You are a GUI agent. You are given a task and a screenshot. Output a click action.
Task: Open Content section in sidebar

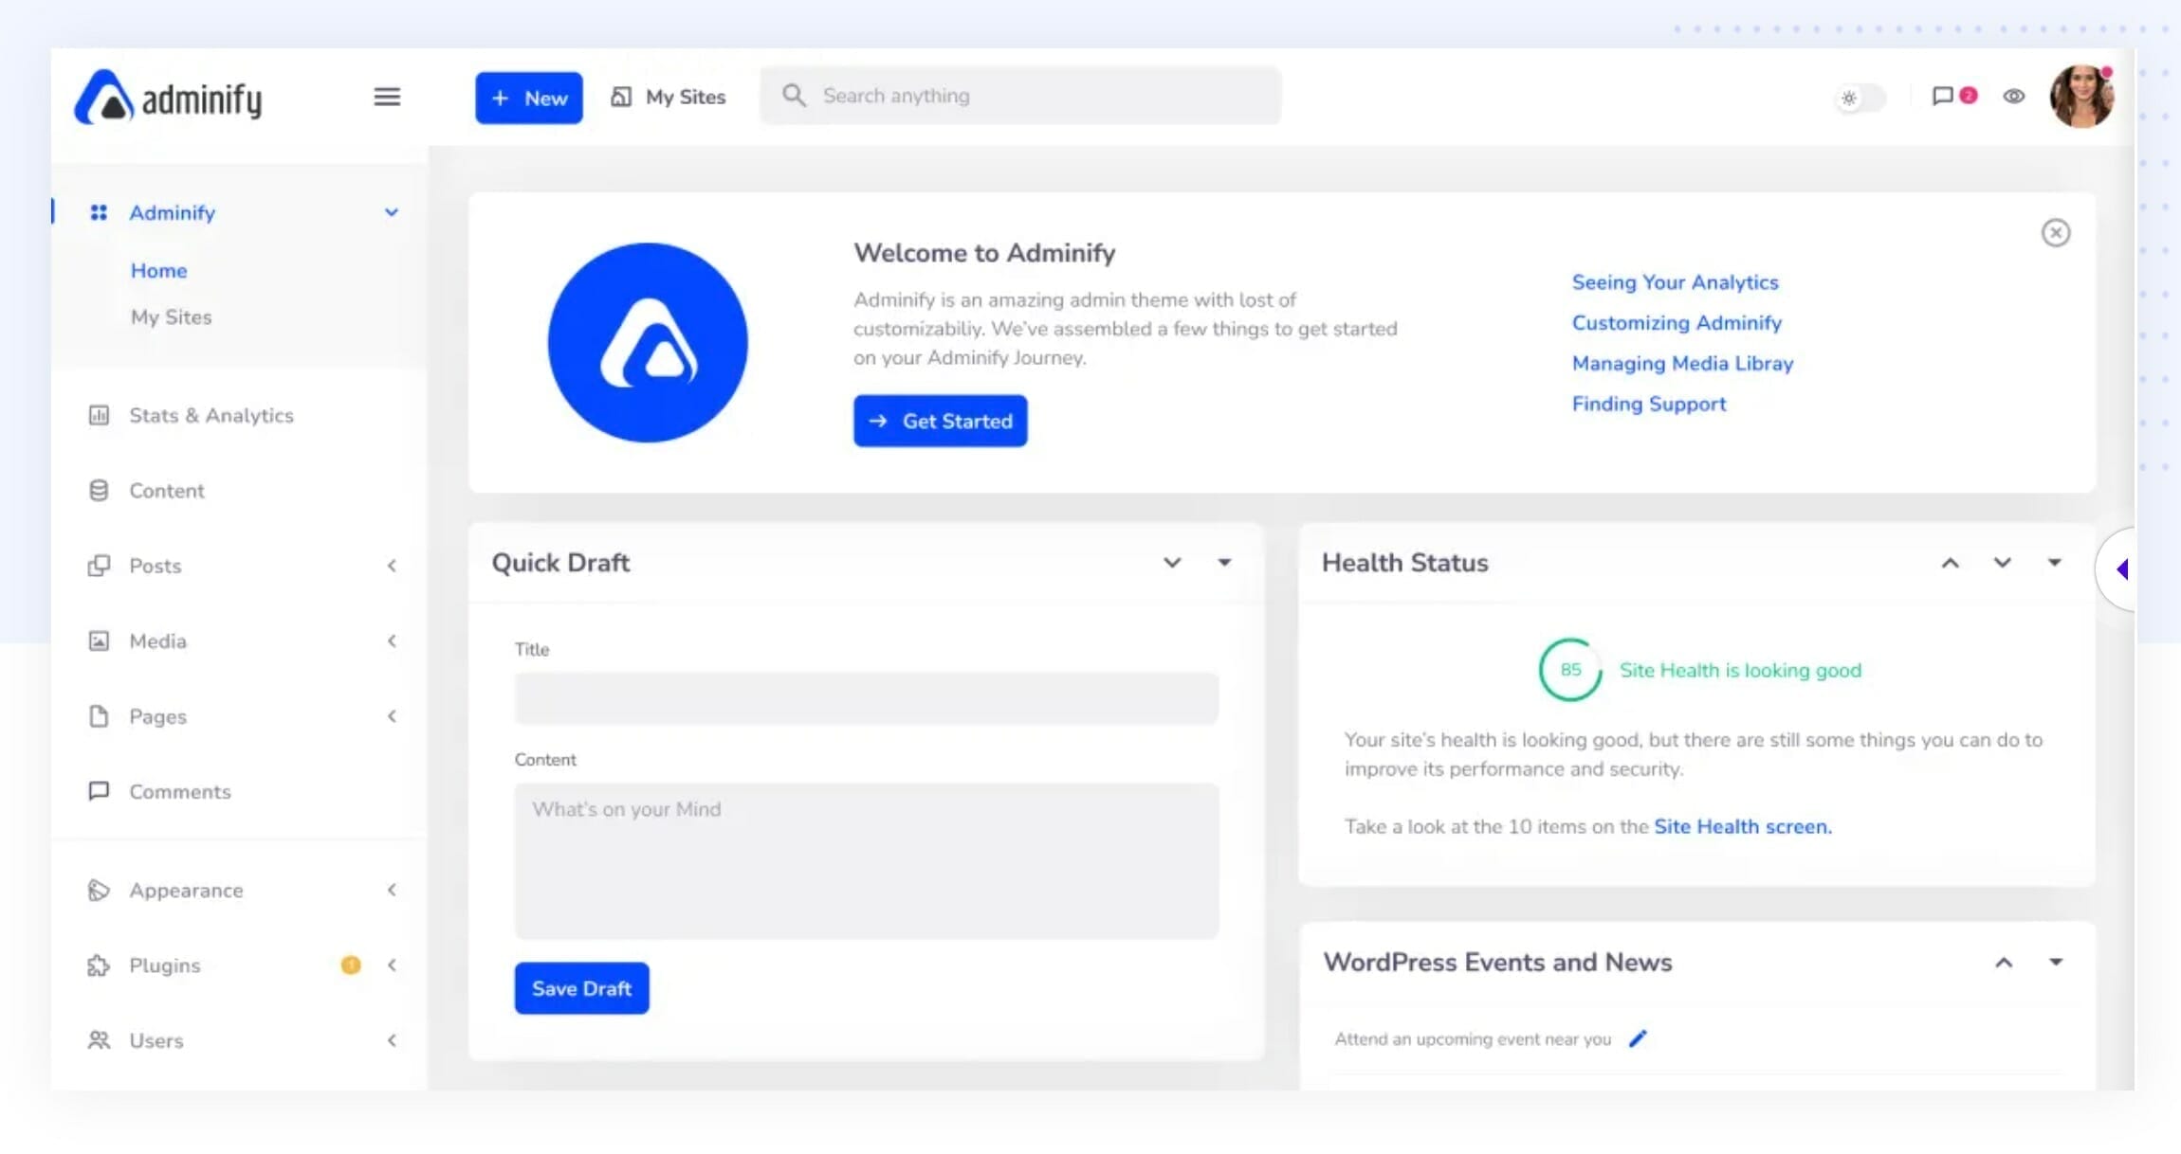pos(167,490)
